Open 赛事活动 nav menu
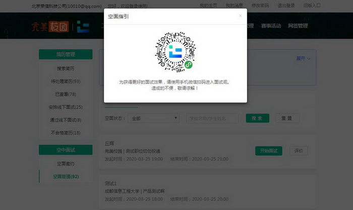Image resolution: width=353 pixels, height=210 pixels. pyautogui.click(x=271, y=26)
